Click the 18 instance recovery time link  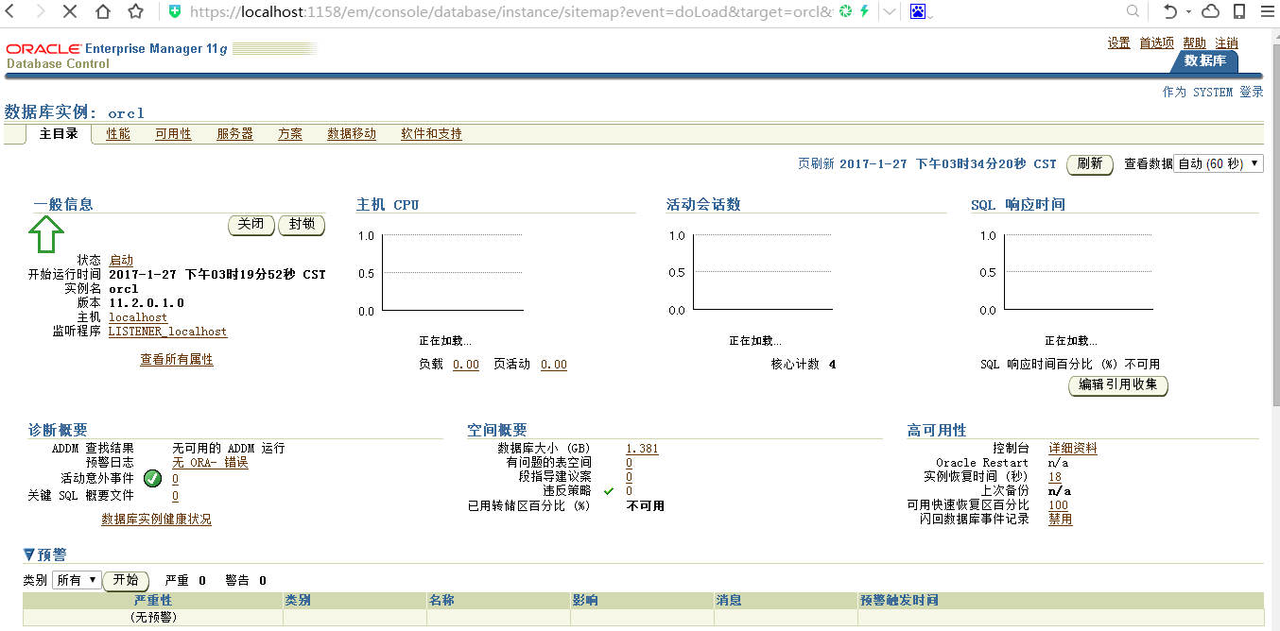click(x=1055, y=477)
